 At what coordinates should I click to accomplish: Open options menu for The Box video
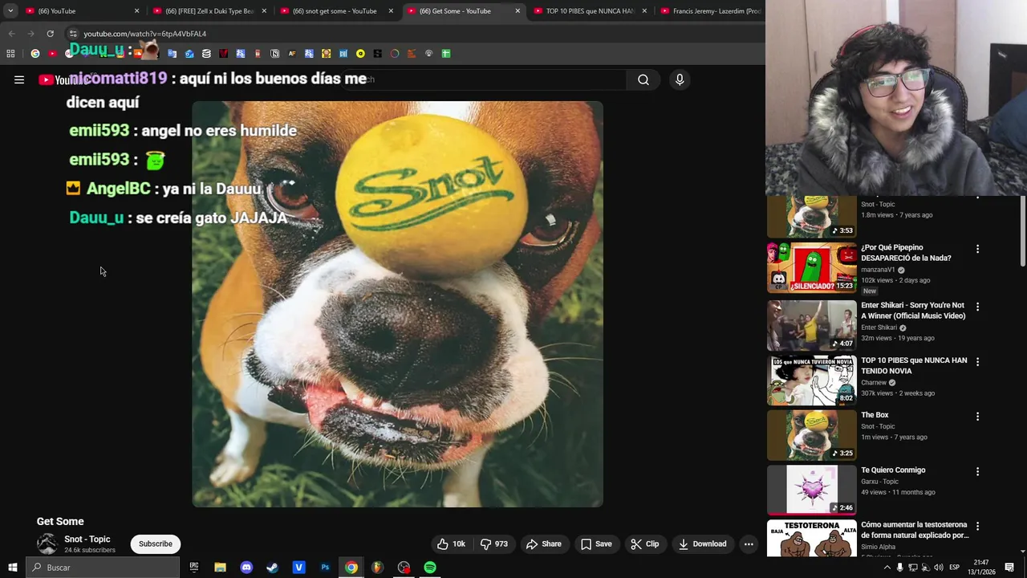pyautogui.click(x=977, y=417)
